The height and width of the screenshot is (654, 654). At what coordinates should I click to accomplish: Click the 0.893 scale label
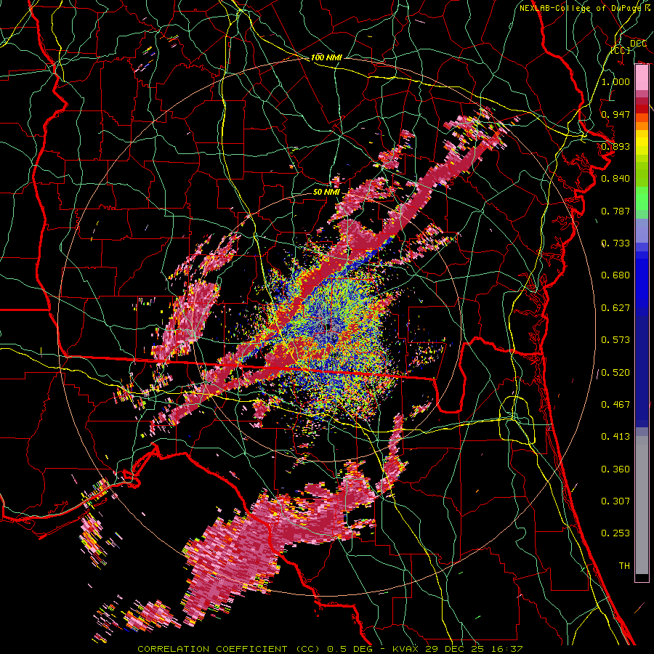615,146
